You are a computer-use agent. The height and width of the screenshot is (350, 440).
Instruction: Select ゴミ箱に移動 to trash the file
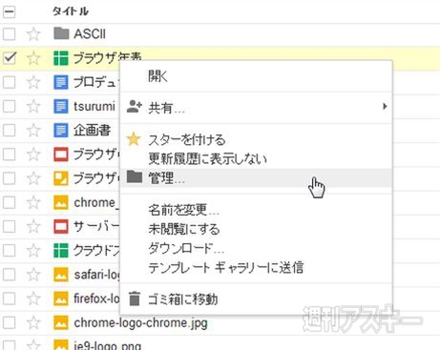(x=256, y=299)
